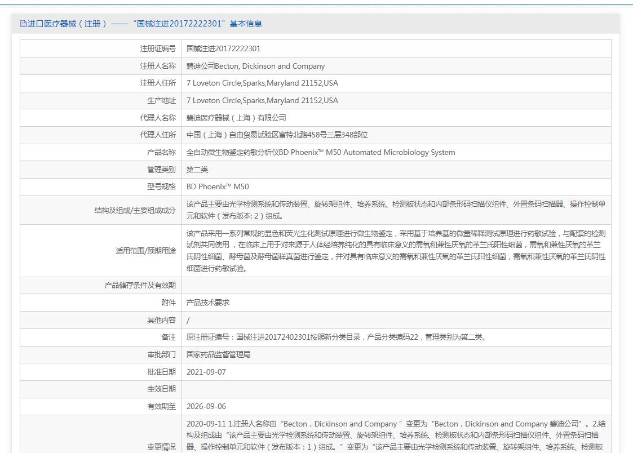The image size is (633, 453).
Task: Click the 备注 text with original registration number
Action: (x=336, y=337)
